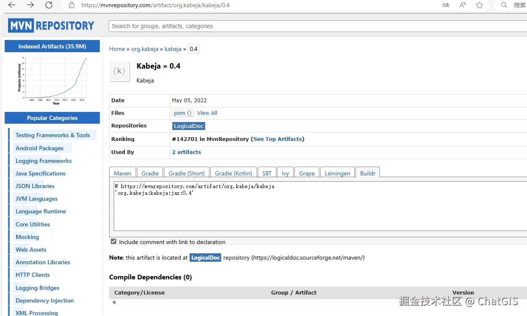
Task: View site info via the lock icon
Action: point(72,5)
